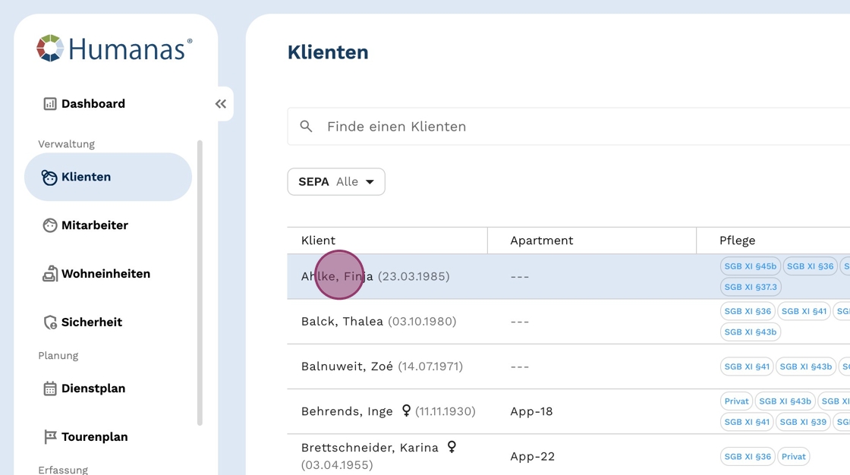Open client Balck, Thalea
850x475 pixels.
click(342, 322)
